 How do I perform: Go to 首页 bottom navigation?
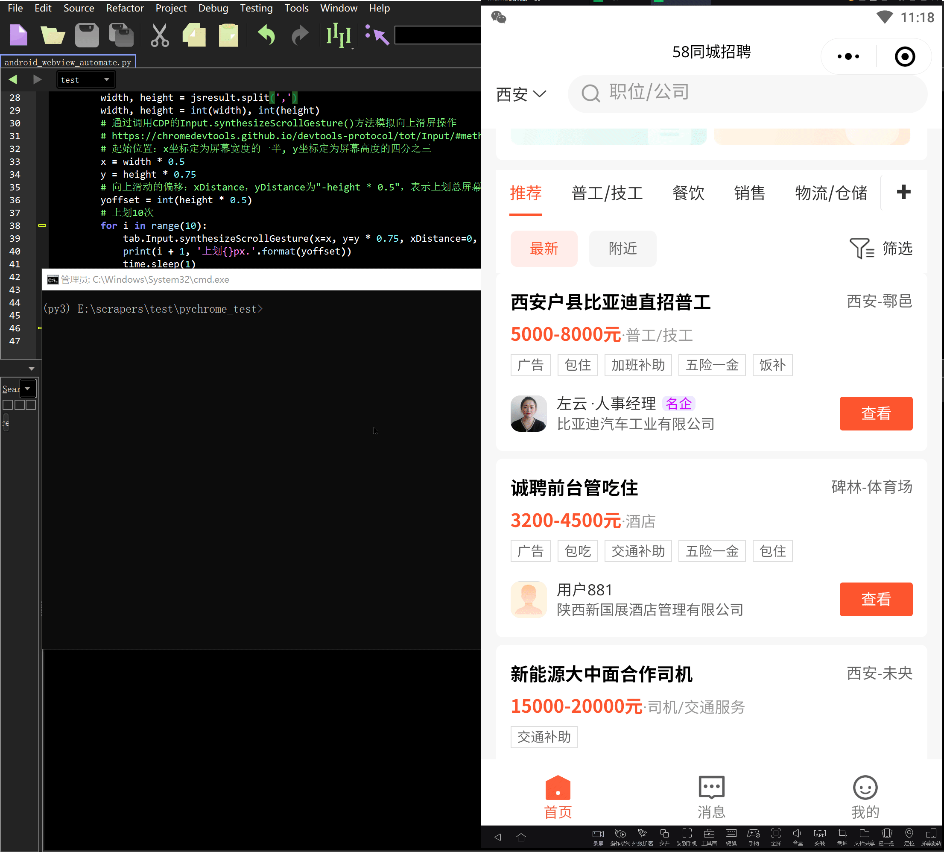click(x=558, y=797)
